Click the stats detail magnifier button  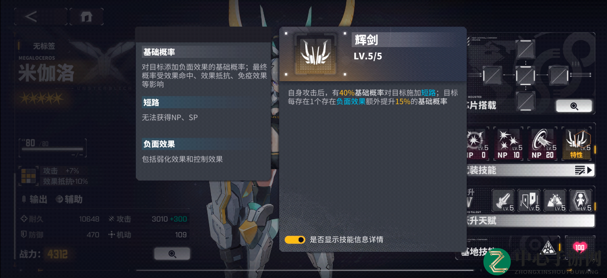pos(172,254)
